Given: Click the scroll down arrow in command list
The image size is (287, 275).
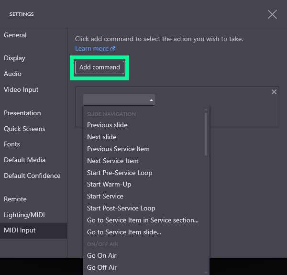Looking at the screenshot, I should pyautogui.click(x=206, y=273).
